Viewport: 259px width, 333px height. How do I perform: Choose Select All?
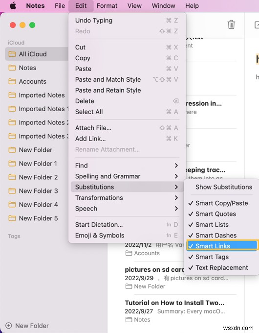tap(127, 112)
